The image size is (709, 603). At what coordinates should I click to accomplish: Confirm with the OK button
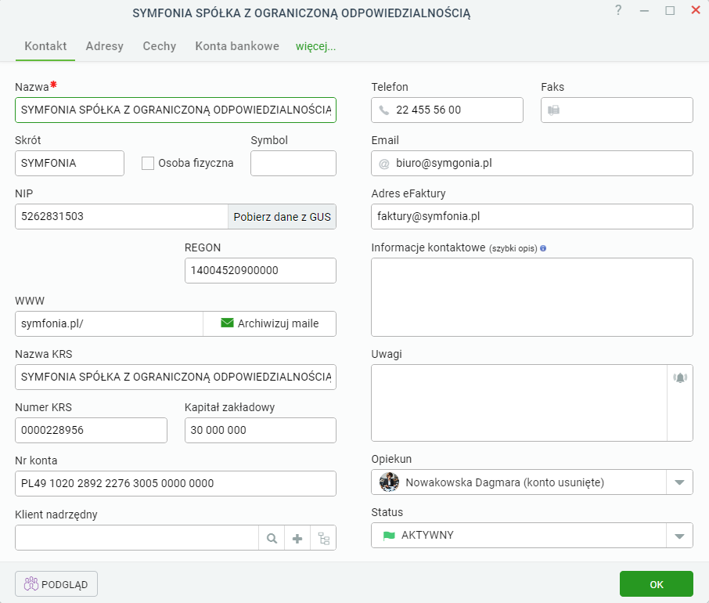[656, 584]
